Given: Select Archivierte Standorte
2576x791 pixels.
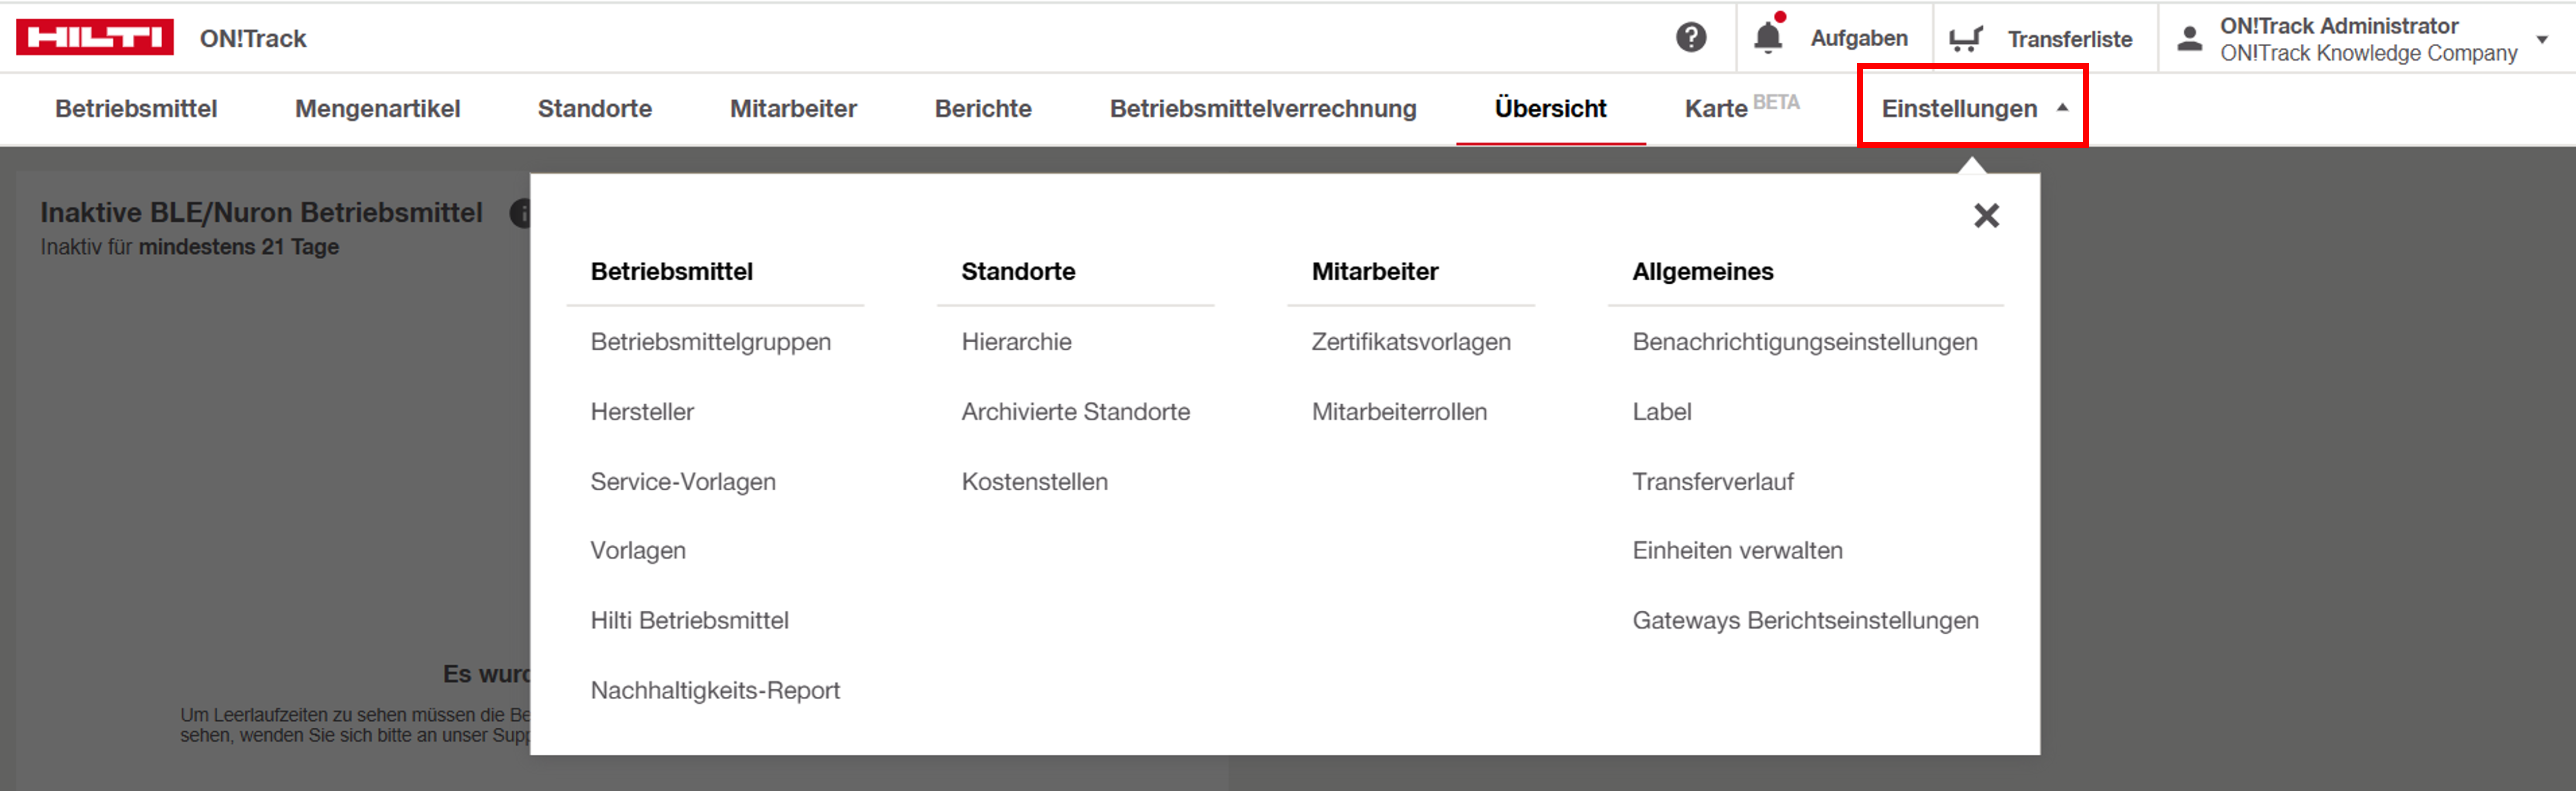Looking at the screenshot, I should [1075, 411].
